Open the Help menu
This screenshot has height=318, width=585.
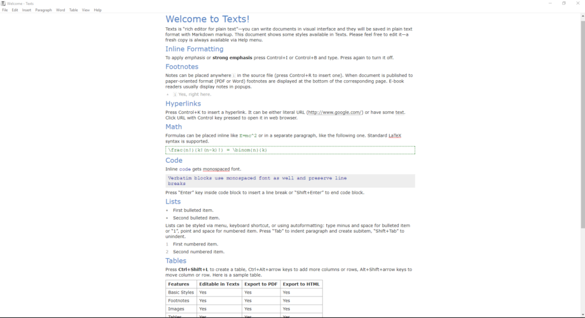tap(98, 10)
